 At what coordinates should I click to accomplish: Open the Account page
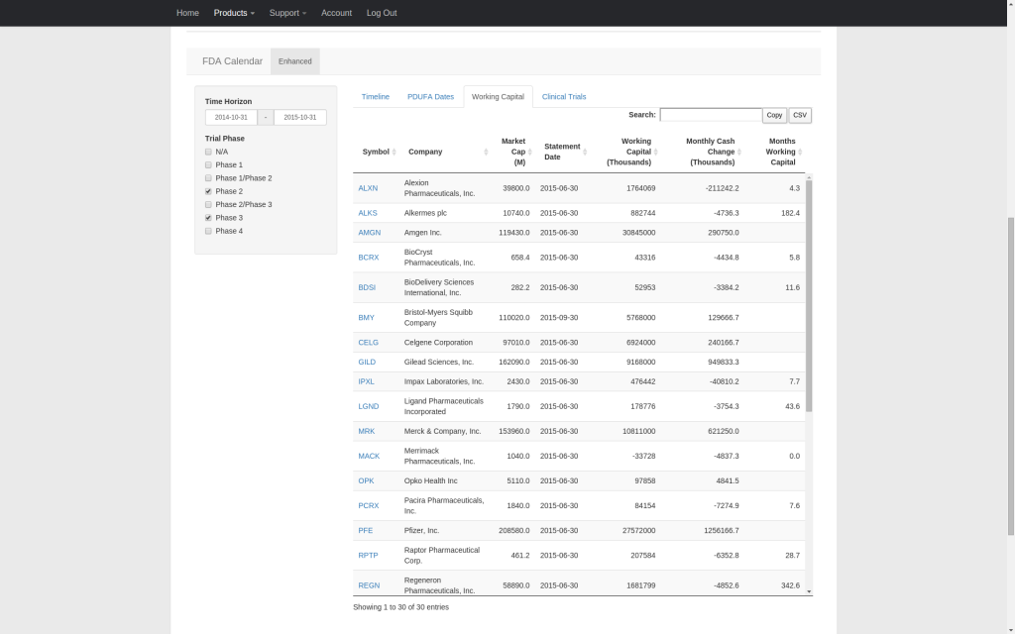click(x=337, y=13)
